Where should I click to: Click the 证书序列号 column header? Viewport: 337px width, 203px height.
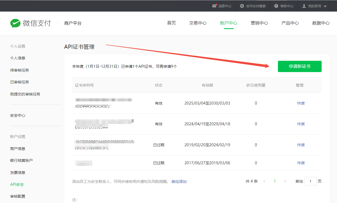84,85
